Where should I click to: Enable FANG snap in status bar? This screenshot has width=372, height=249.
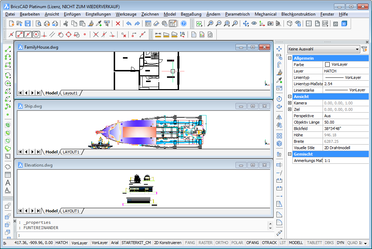[x=190, y=243]
